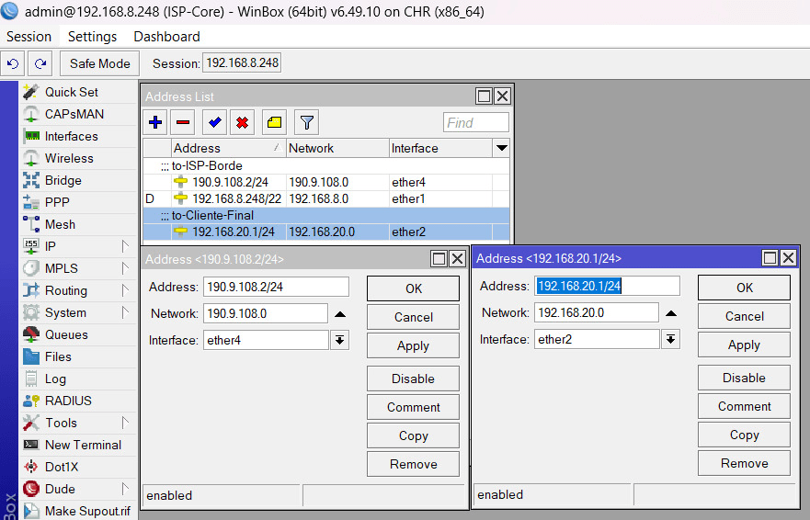Click Copy in the 192.168.20.1/24 dialog
The width and height of the screenshot is (810, 520).
click(x=745, y=435)
